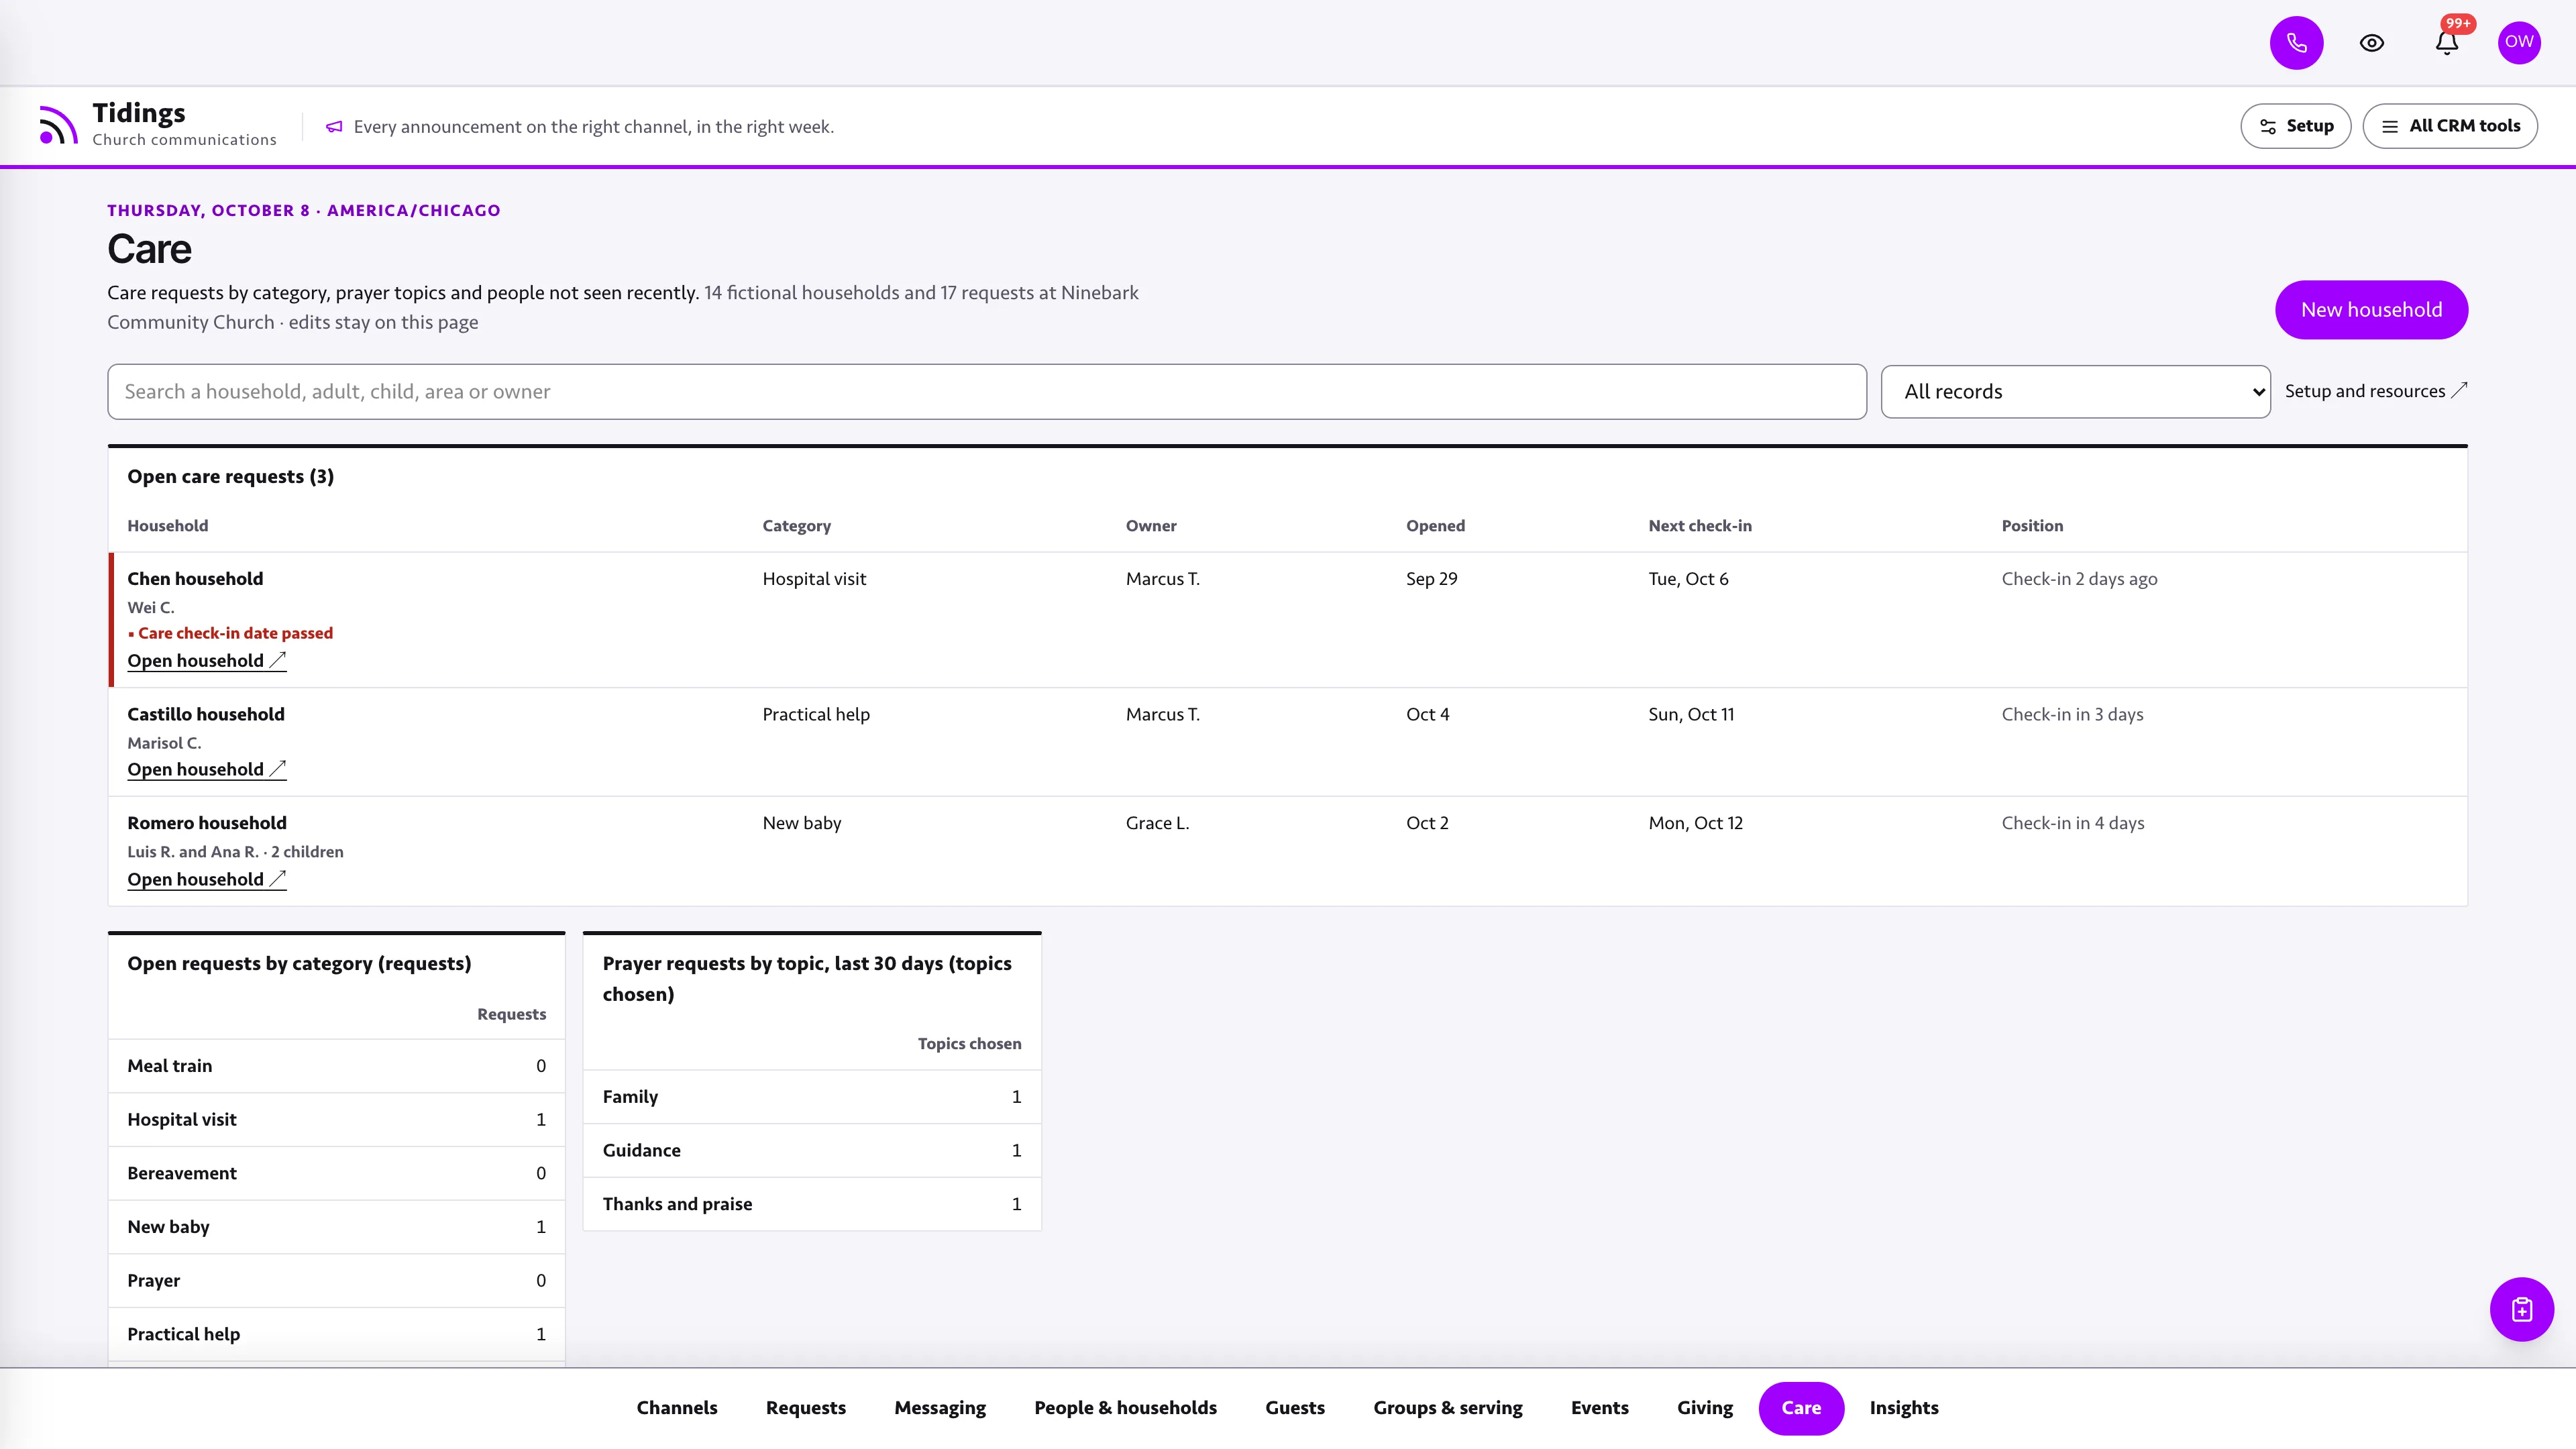2576x1449 pixels.
Task: Click the Tidings broadcast logo icon
Action: (x=58, y=125)
